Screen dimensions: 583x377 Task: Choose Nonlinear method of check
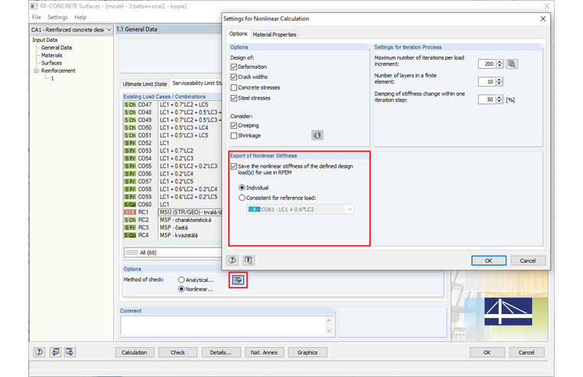pos(181,289)
